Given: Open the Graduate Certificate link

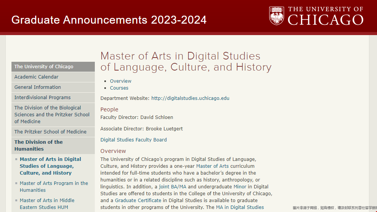Looking at the screenshot, I should click(x=138, y=201).
